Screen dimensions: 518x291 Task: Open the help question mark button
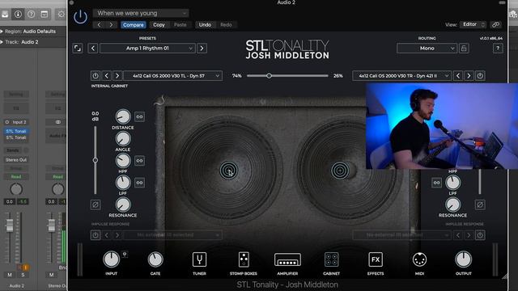(x=498, y=48)
